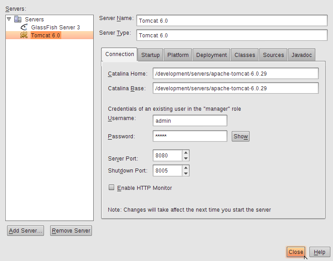Click the Add Server button

point(25,231)
